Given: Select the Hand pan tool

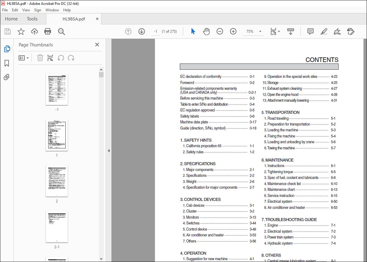Looking at the screenshot, I should (x=206, y=31).
